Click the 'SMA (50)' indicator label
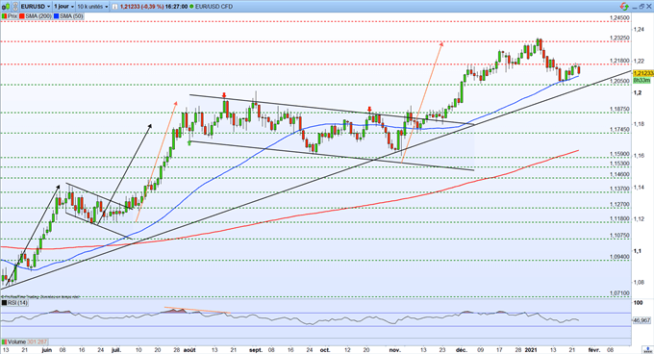Image resolution: width=654 pixels, height=354 pixels. tap(71, 16)
